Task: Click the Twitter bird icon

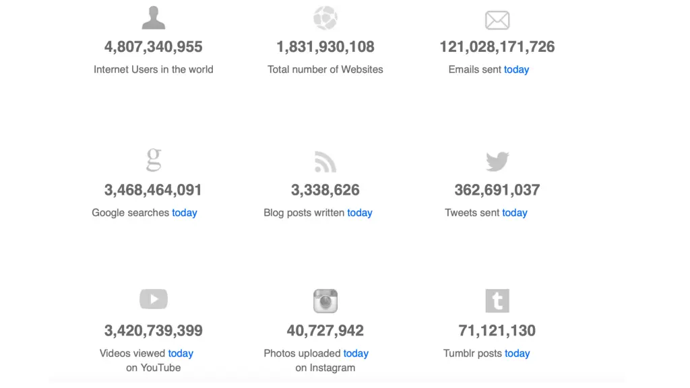Action: point(497,162)
